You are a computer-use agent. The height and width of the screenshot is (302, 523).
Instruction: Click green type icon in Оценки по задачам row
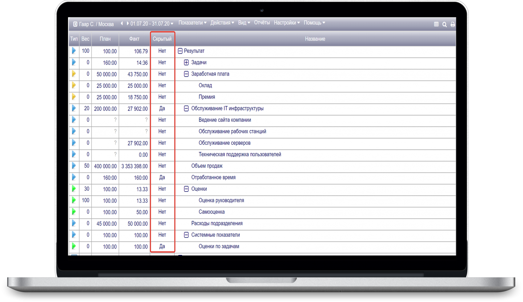point(74,246)
